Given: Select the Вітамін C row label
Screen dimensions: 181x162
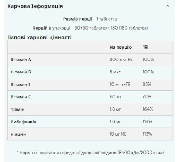Looking at the screenshot, I should [21, 97].
